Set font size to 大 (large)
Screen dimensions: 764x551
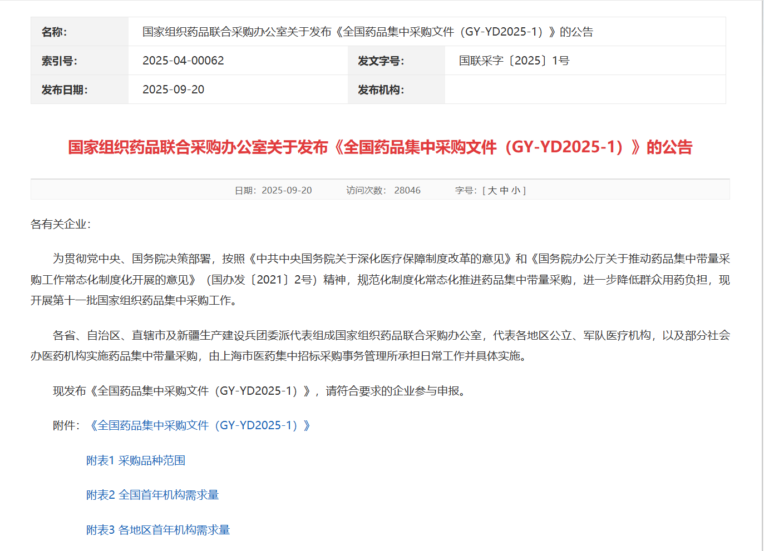point(492,191)
